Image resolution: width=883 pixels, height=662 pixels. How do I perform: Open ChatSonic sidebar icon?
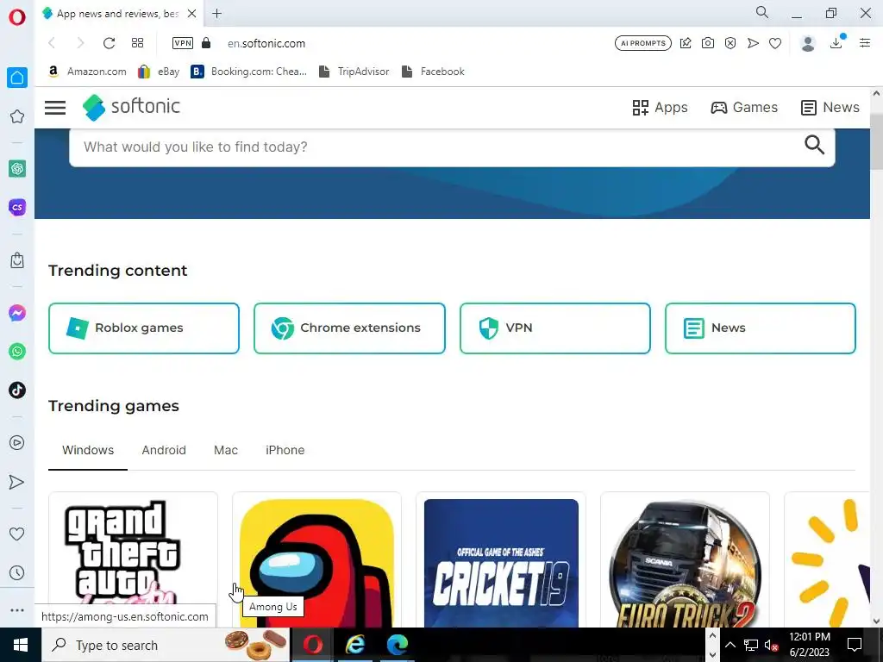point(17,207)
